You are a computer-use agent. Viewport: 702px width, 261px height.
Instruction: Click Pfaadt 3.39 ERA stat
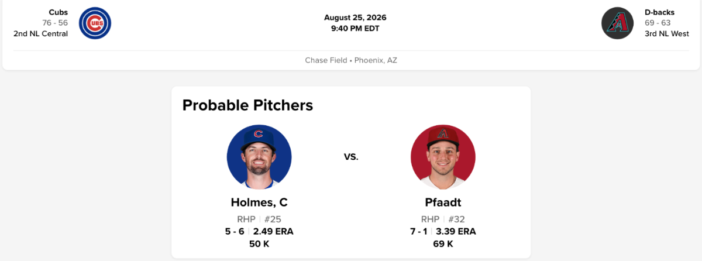click(x=456, y=231)
